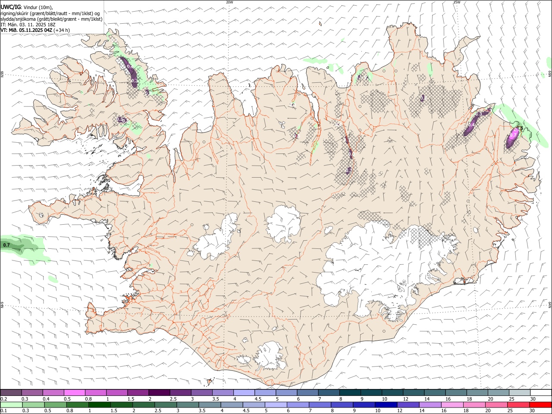
Task: Click the dark mauve 0.2–0.3 swatch in top legend row
Action: pyautogui.click(x=11, y=392)
